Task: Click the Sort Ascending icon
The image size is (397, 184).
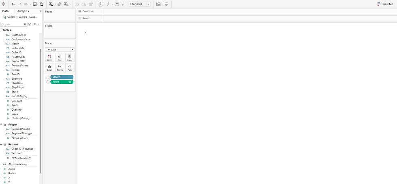Action: pos(84,4)
